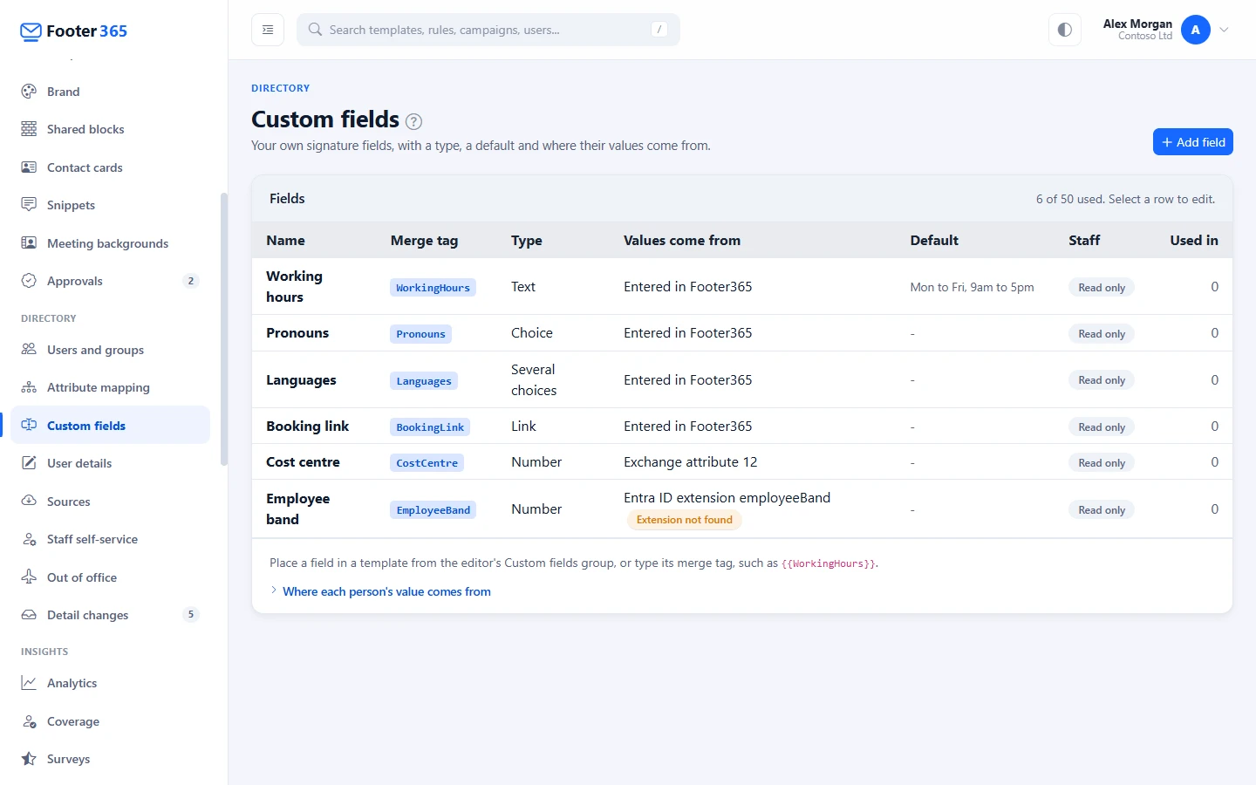The height and width of the screenshot is (785, 1256).
Task: Click the Coverage icon in sidebar
Action: (29, 721)
